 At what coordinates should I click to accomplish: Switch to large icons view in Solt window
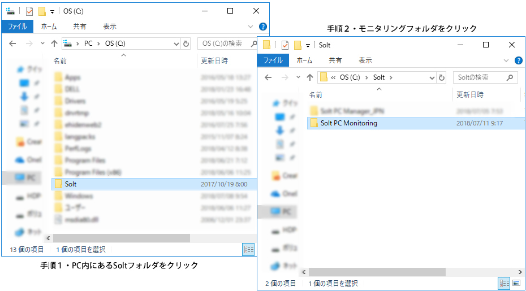[x=516, y=283]
